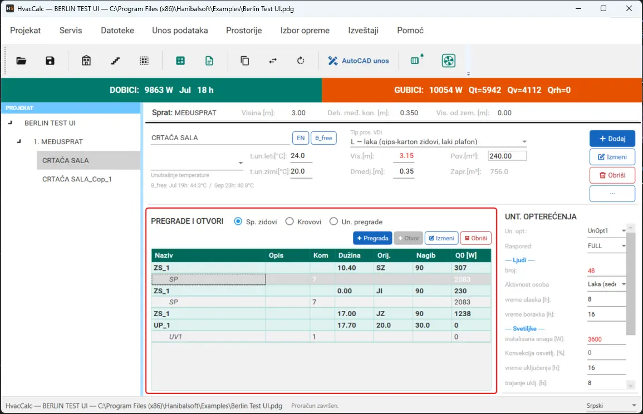Open the green document report icon
Image resolution: width=643 pixels, height=414 pixels.
tap(209, 61)
